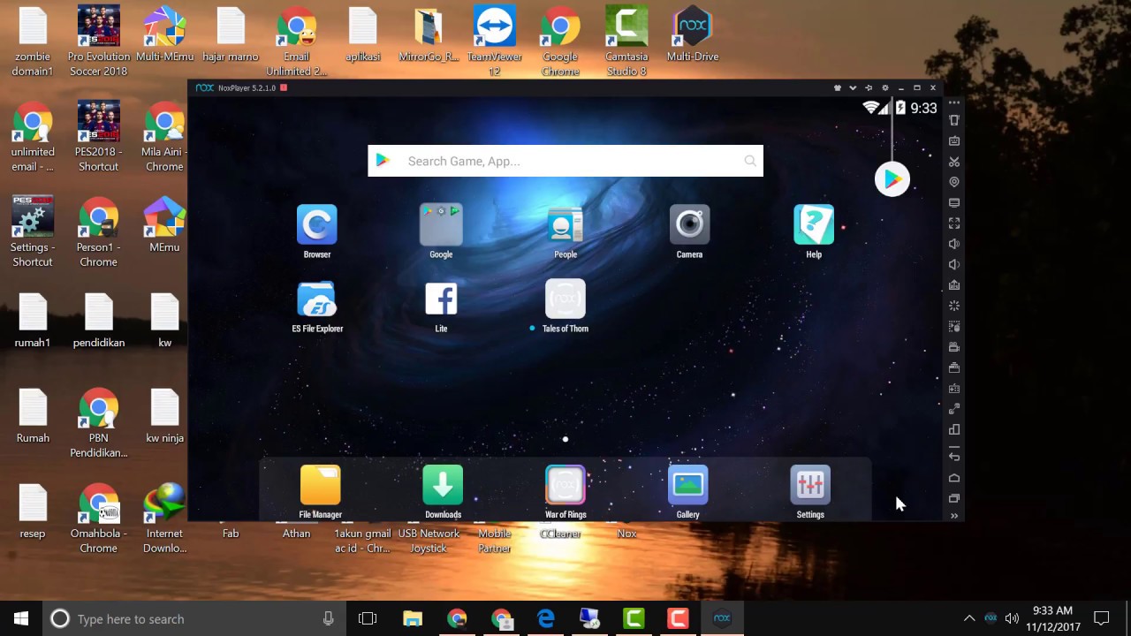Viewport: 1131px width, 636px height.
Task: Open Nox system settings gear
Action: 885,88
